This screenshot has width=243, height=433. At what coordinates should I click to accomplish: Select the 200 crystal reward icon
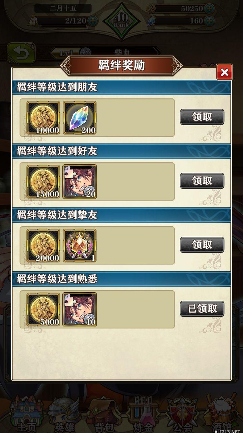tap(80, 118)
